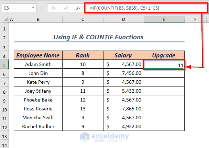209x148 pixels.
Task: Select cell containing 'Adam Smith'
Action: 38,64
